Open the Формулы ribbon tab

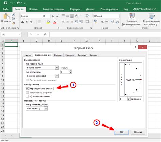pos(75,9)
